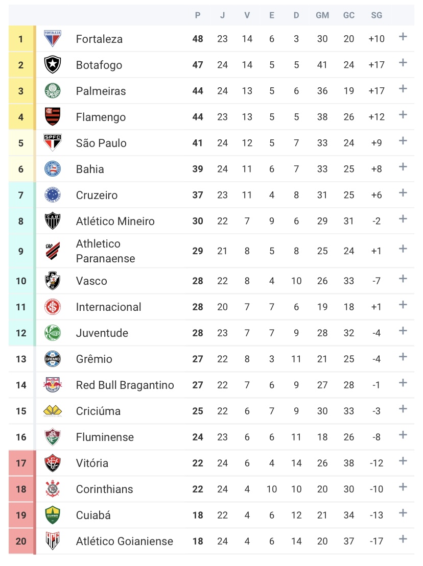Expand details for Palmeiras row

403,88
